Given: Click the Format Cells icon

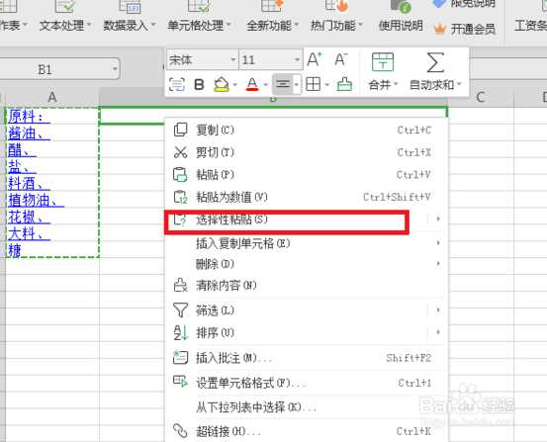Looking at the screenshot, I should tap(181, 382).
